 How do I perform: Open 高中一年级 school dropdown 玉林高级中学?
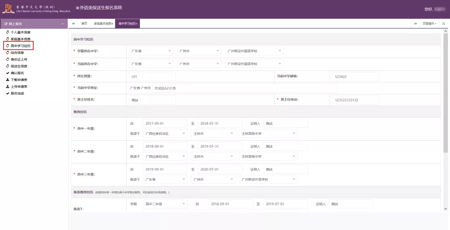pos(268,134)
